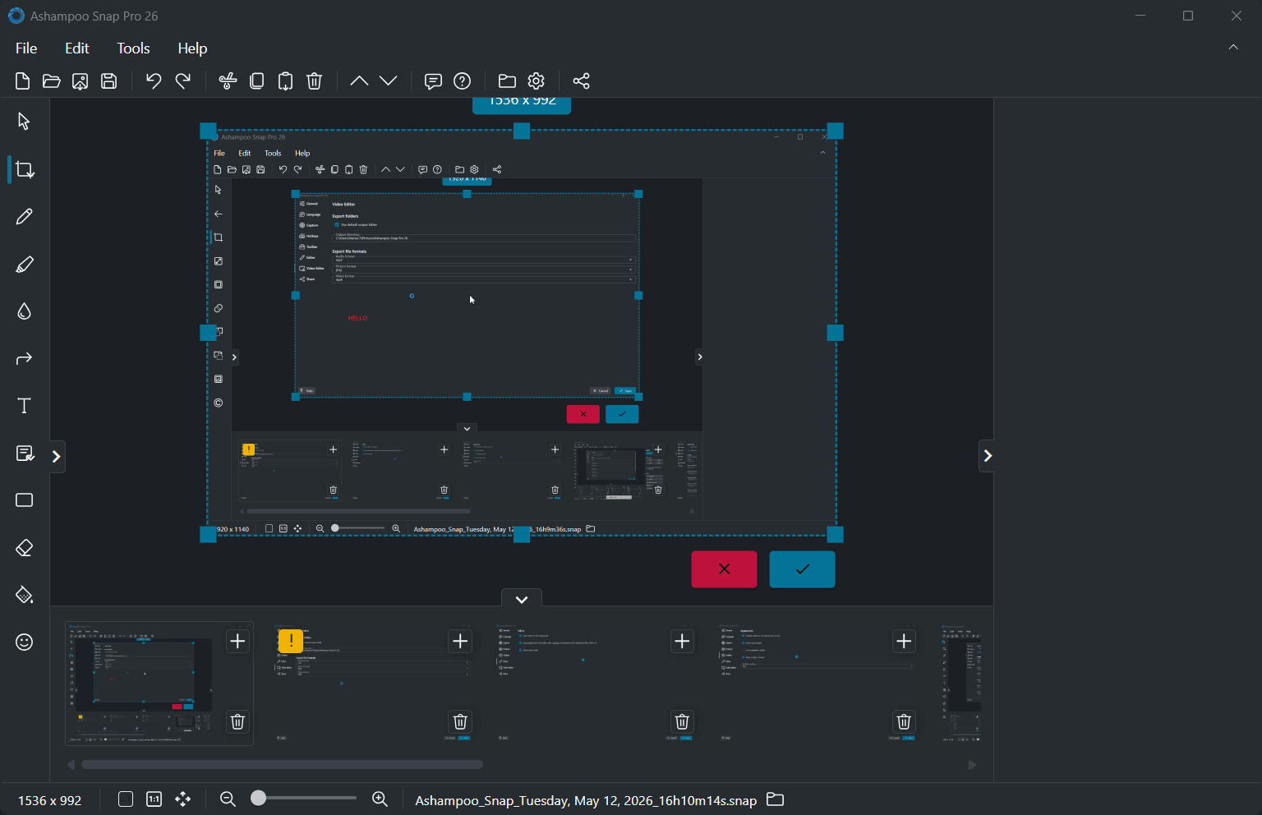Click the plus button on the second thumbnail
This screenshot has width=1262, height=815.
460,642
